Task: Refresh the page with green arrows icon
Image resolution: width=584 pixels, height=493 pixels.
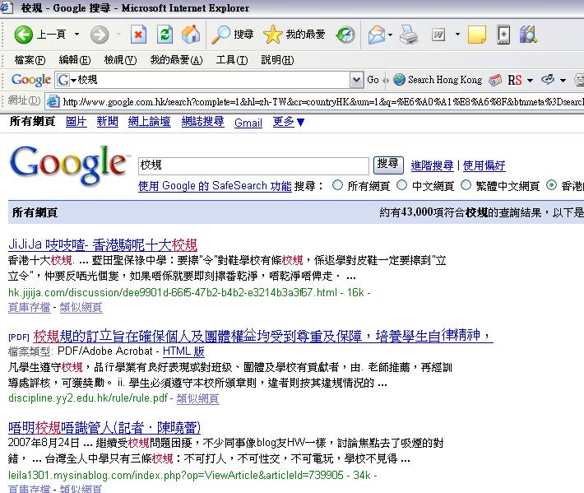Action: [x=165, y=35]
